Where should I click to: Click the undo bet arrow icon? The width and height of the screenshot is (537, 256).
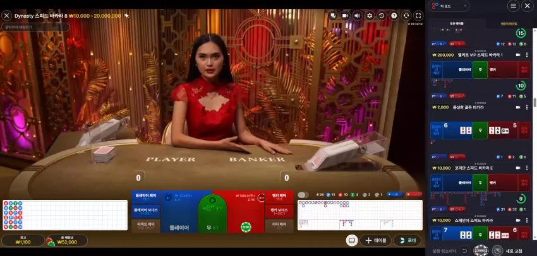464,250
